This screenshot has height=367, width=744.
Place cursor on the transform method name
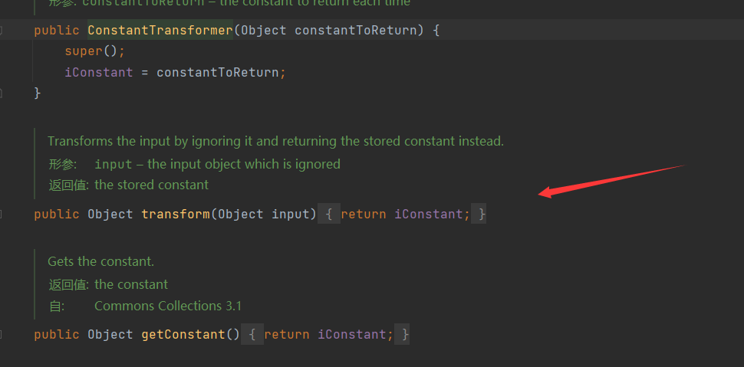pos(176,215)
